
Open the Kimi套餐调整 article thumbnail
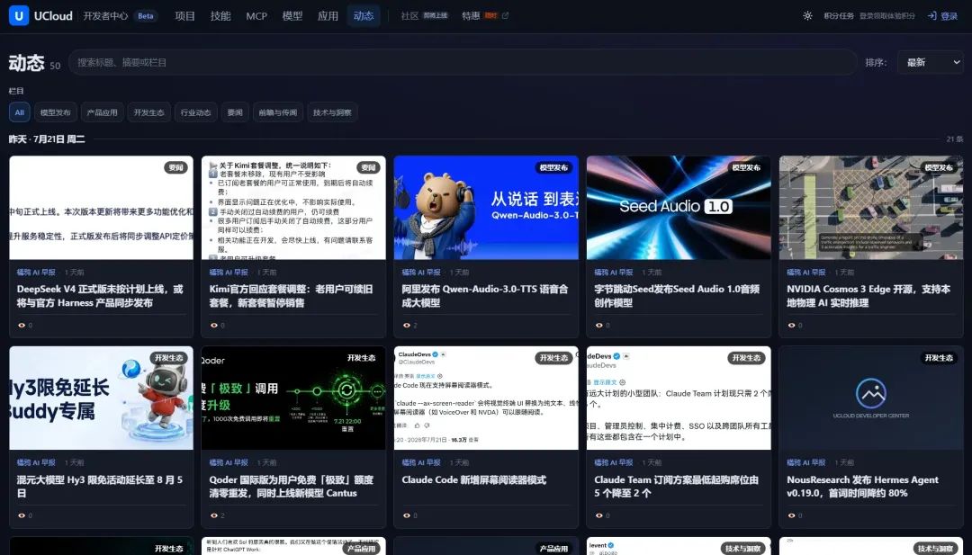(x=293, y=208)
